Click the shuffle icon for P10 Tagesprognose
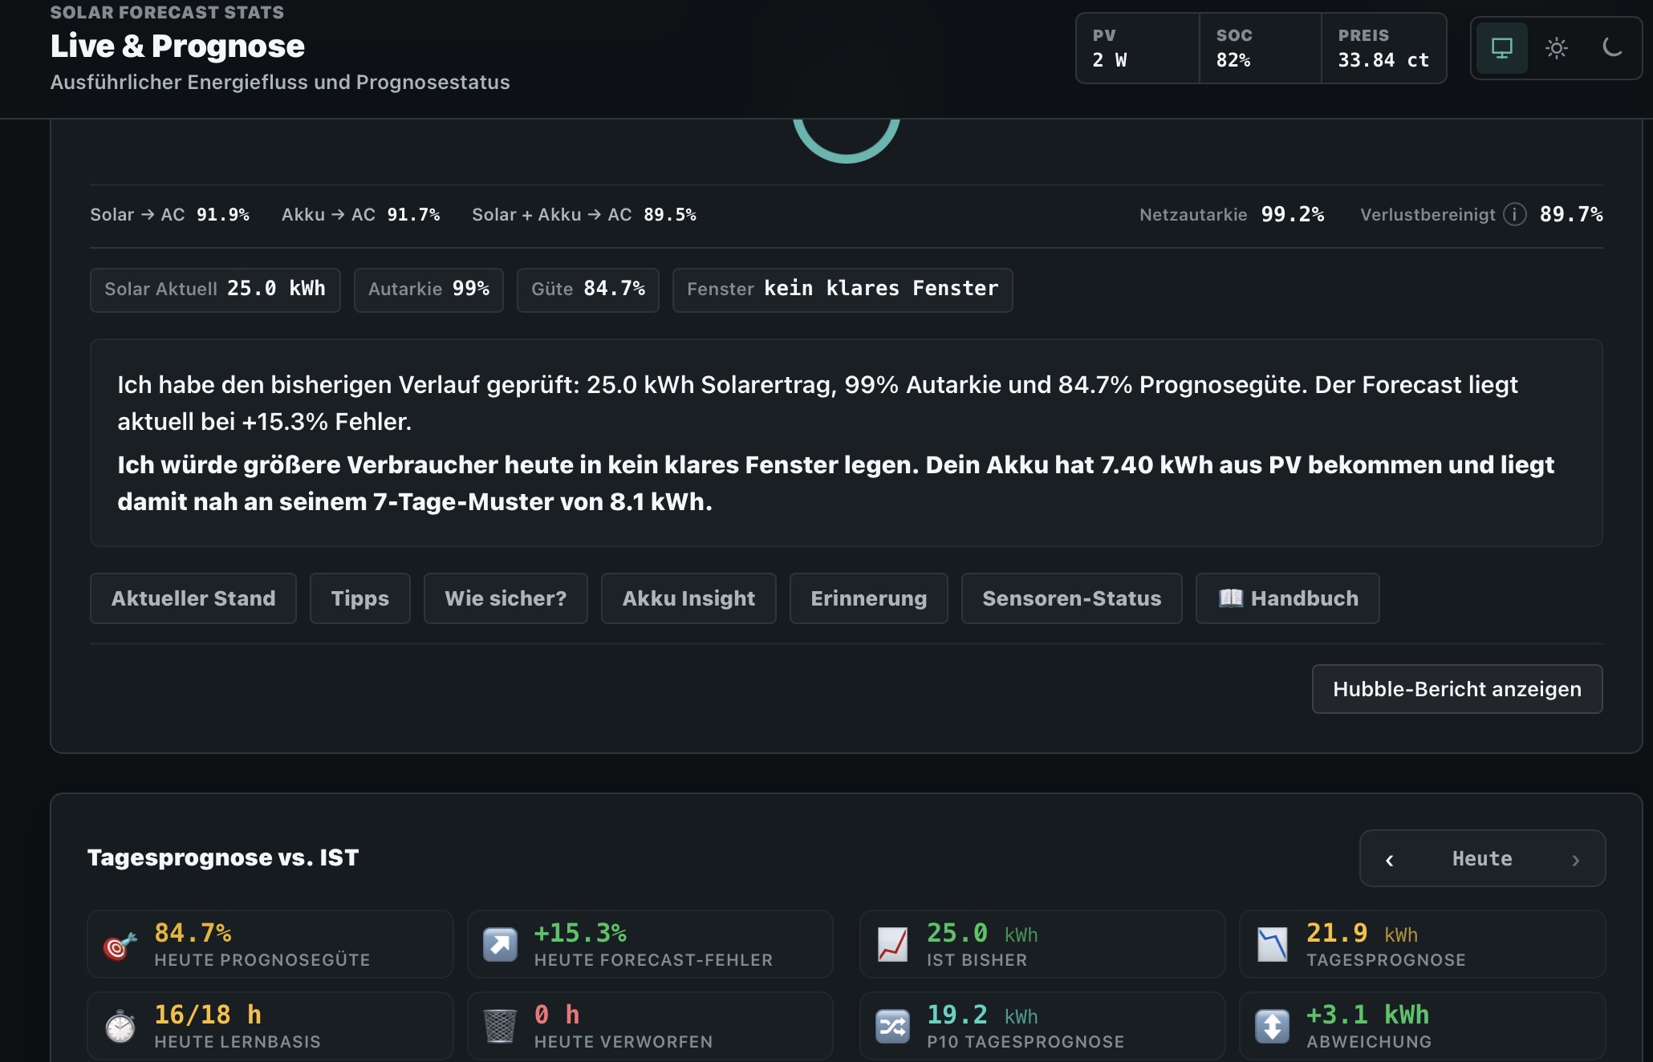Image resolution: width=1653 pixels, height=1062 pixels. tap(892, 1027)
